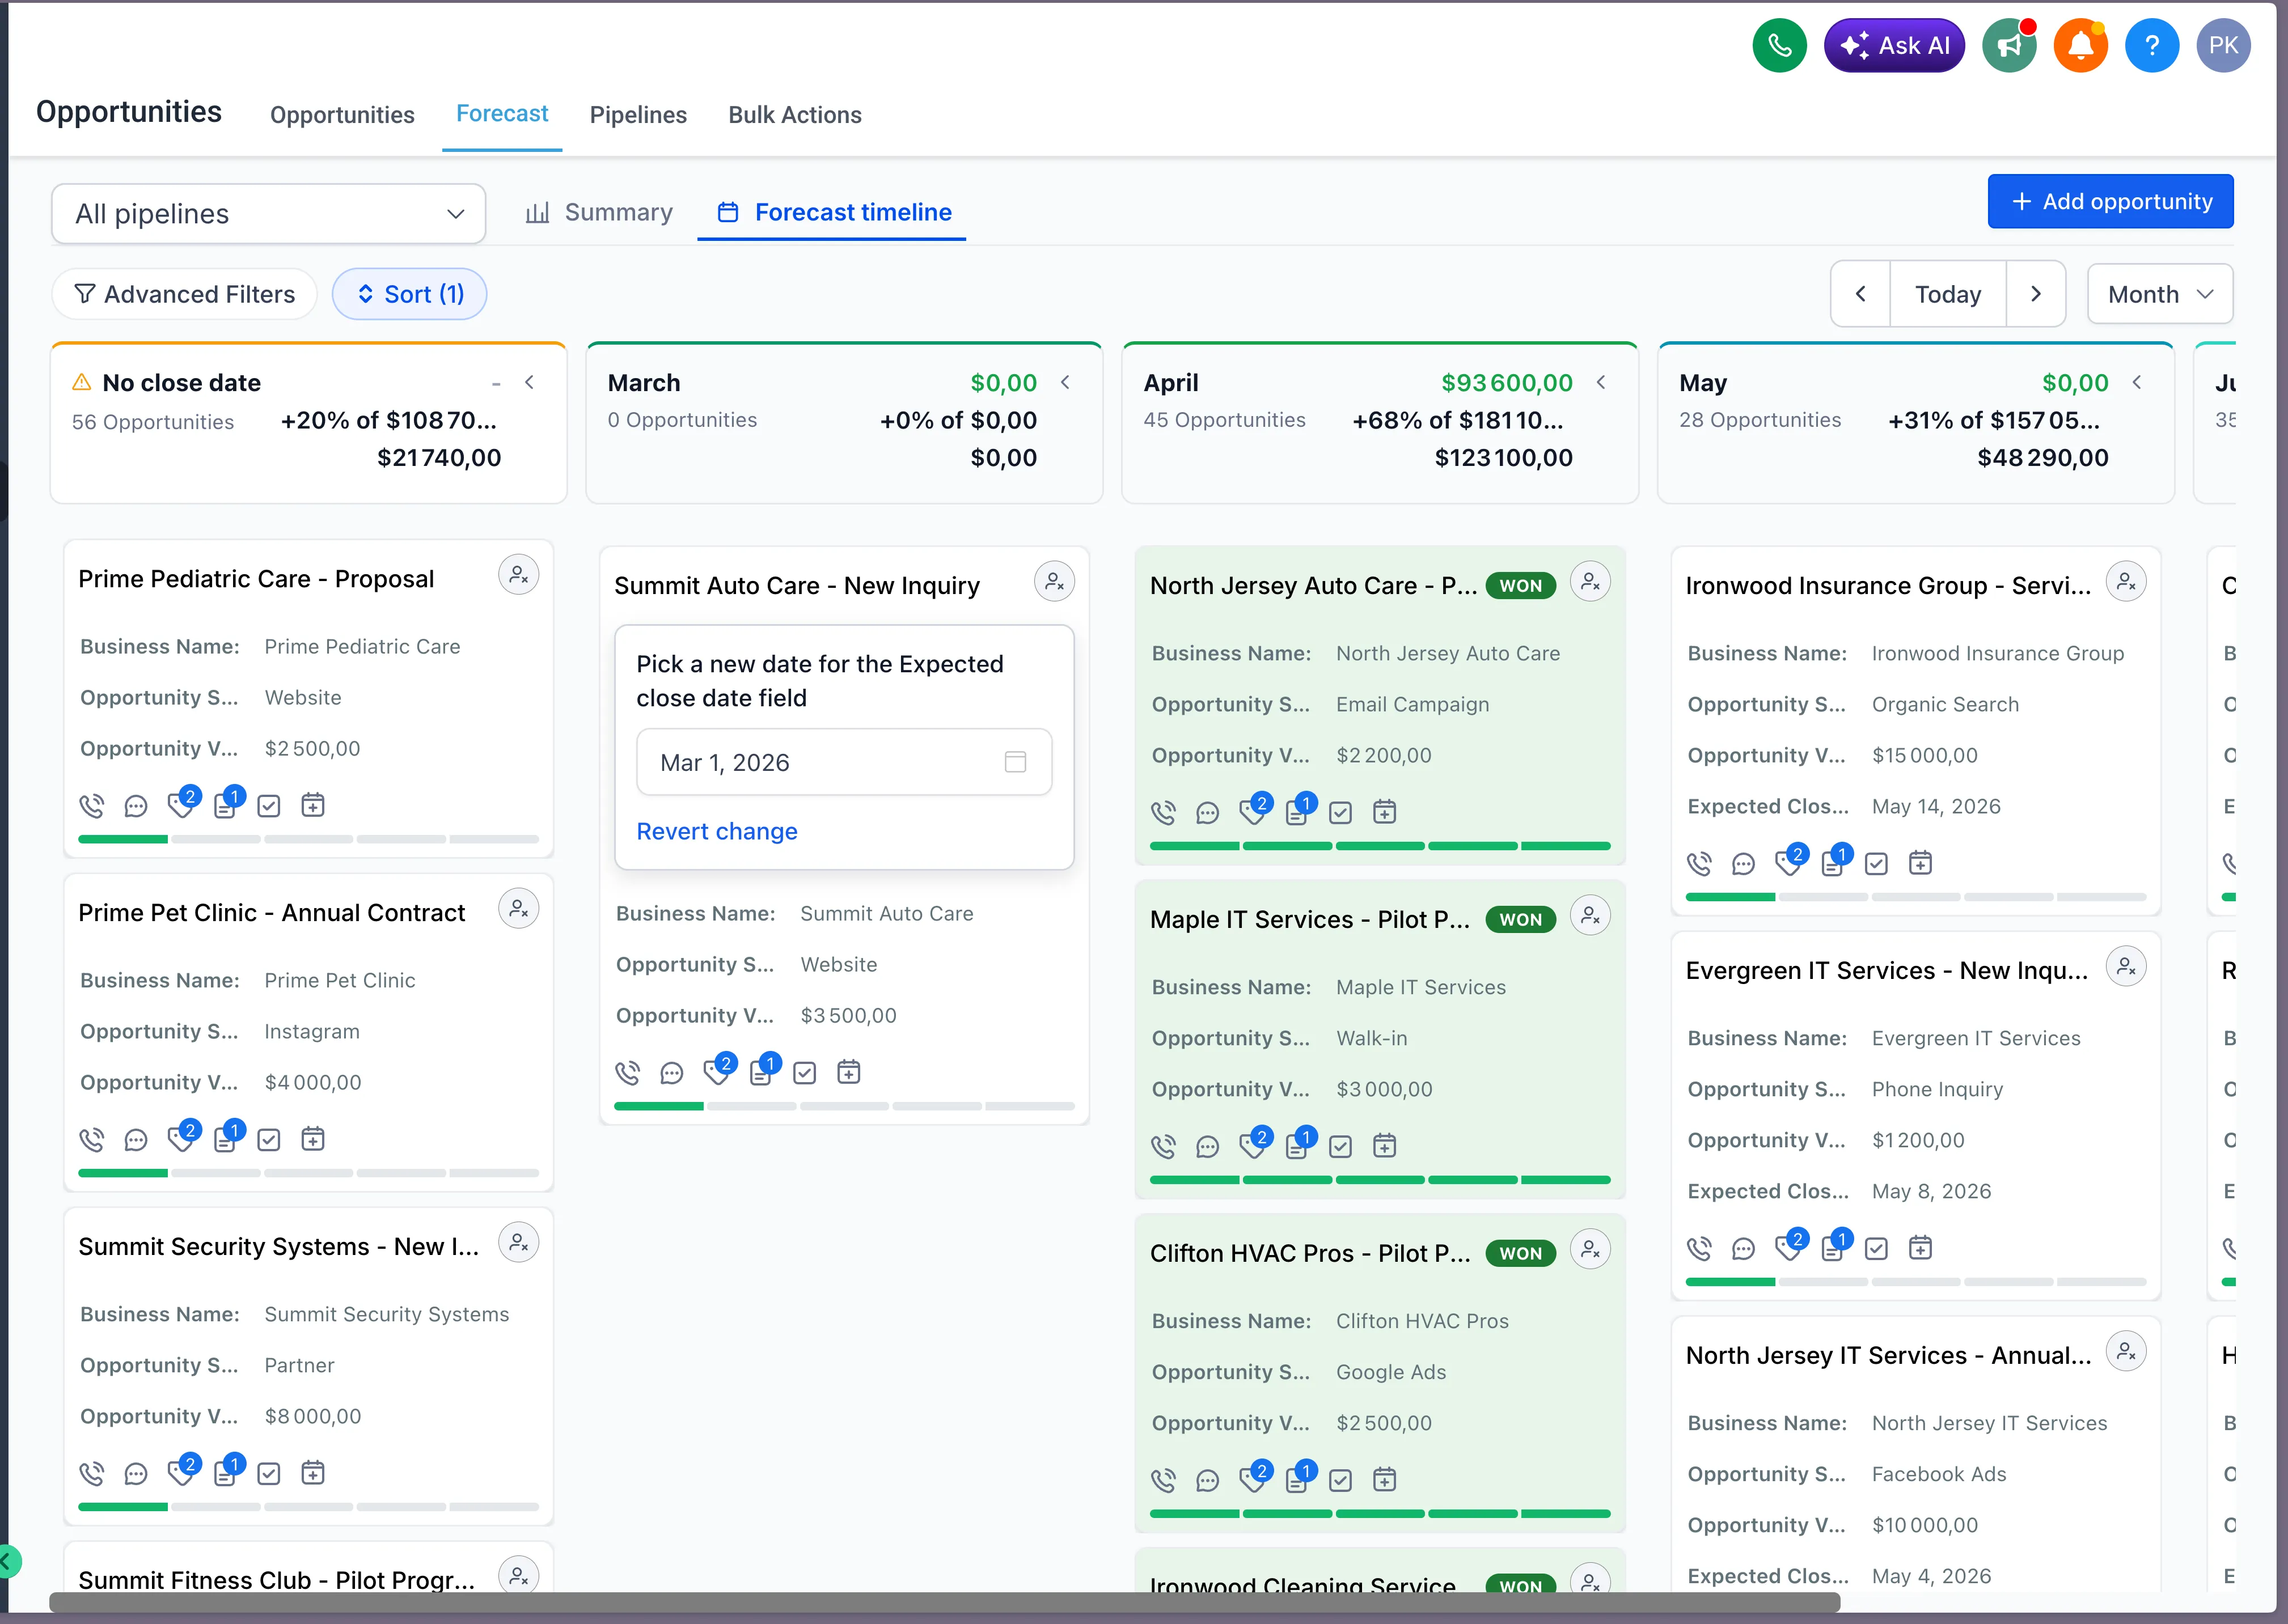Click task checkbox icon on Evergreen IT Services card
Screen dimensions: 2288x1624
[x=1877, y=1248]
